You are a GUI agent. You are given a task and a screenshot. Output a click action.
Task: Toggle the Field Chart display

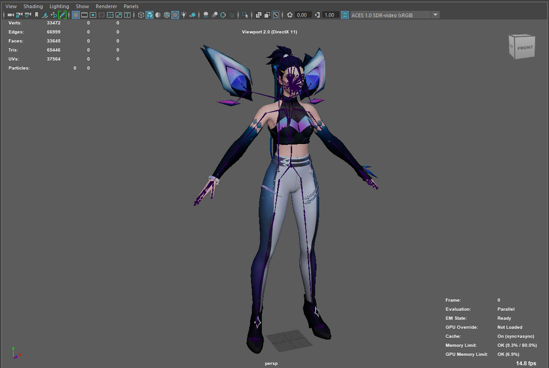click(110, 15)
